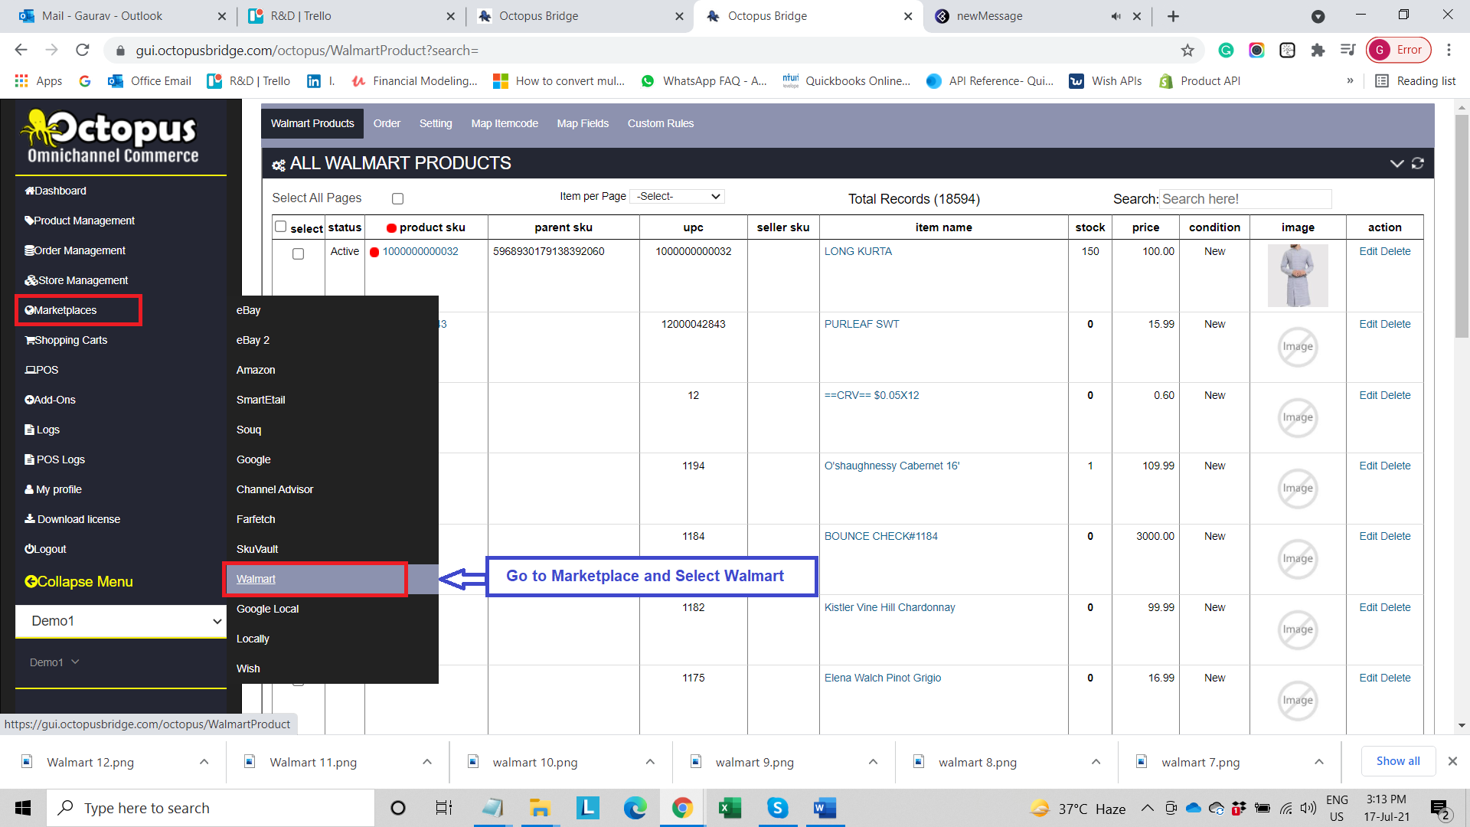The height and width of the screenshot is (827, 1470).
Task: Select Channel Advisor from the submenu
Action: point(275,489)
